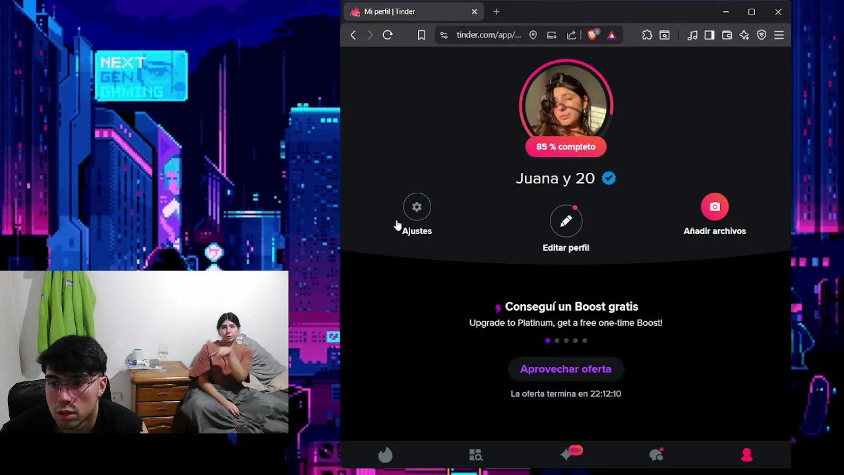Open the media playlist music note icon
844x475 pixels.
692,35
